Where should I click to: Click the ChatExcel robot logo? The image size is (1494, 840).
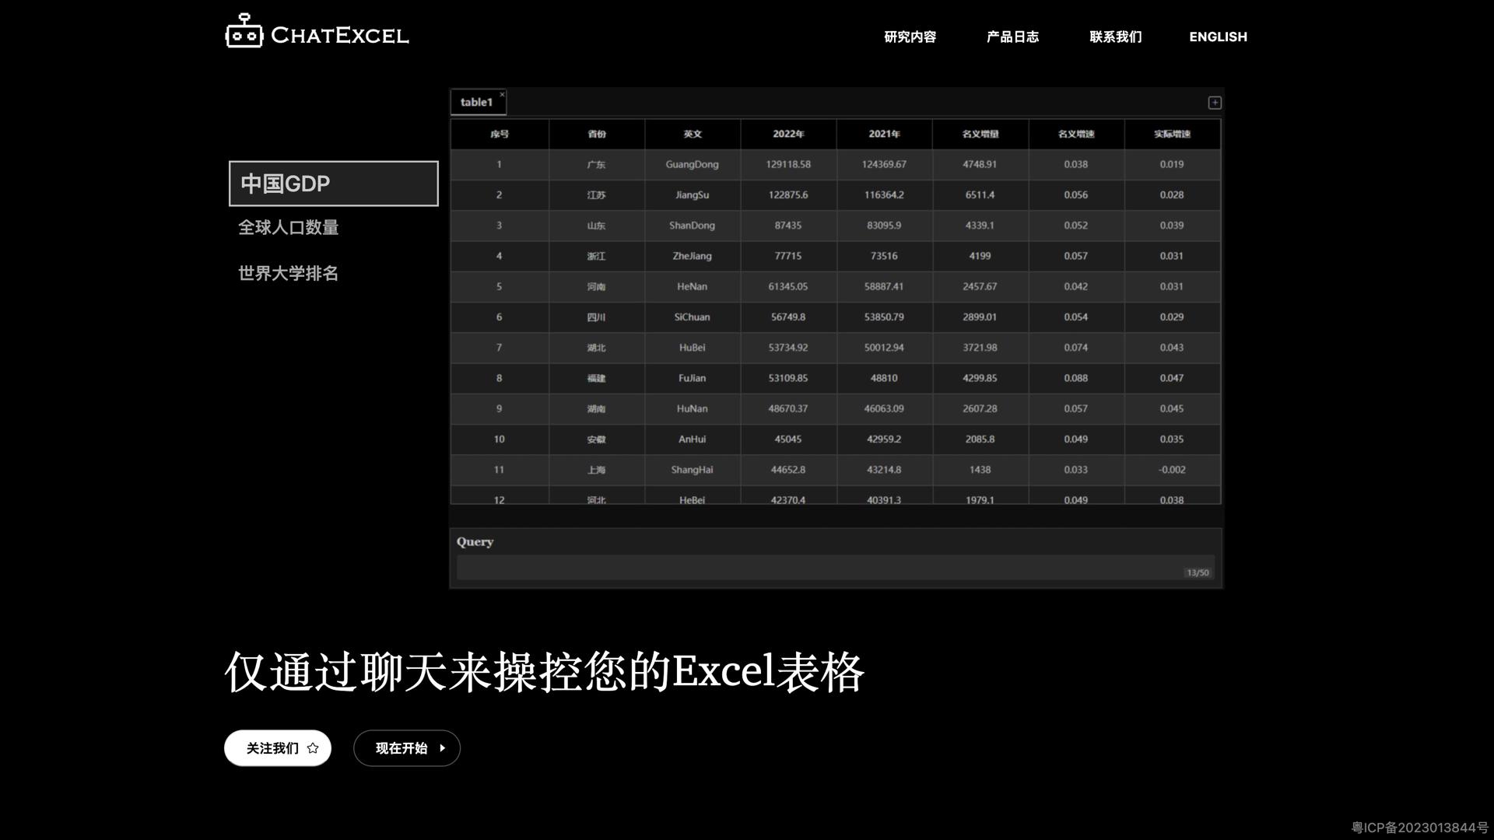(x=244, y=33)
